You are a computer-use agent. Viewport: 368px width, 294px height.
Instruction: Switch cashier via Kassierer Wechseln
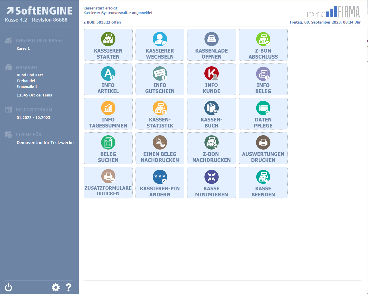pyautogui.click(x=160, y=45)
